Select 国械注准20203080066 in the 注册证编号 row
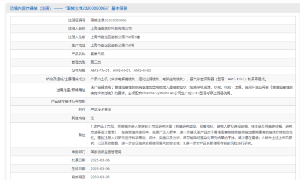 pyautogui.click(x=109, y=20)
